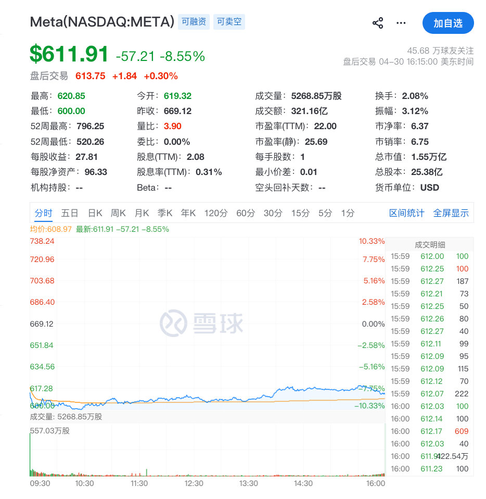Switch to the 季K chart tab
This screenshot has width=486, height=499.
click(x=165, y=213)
